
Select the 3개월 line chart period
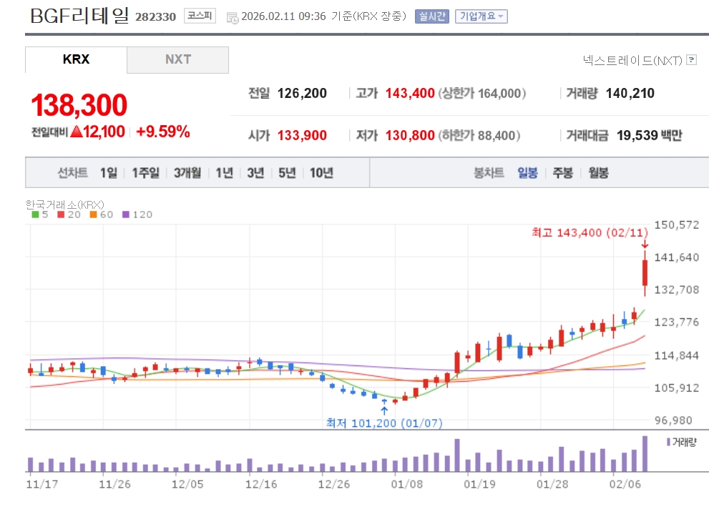point(187,172)
